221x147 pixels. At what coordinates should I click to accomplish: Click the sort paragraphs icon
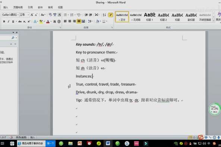click(104, 15)
